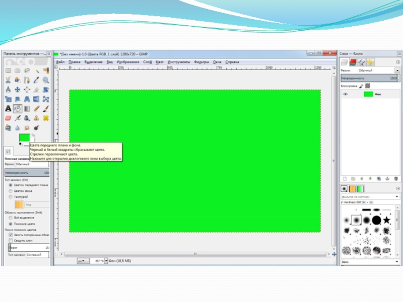Image resolution: width=403 pixels, height=302 pixels.
Task: Select the Move tool
Action: [18, 90]
